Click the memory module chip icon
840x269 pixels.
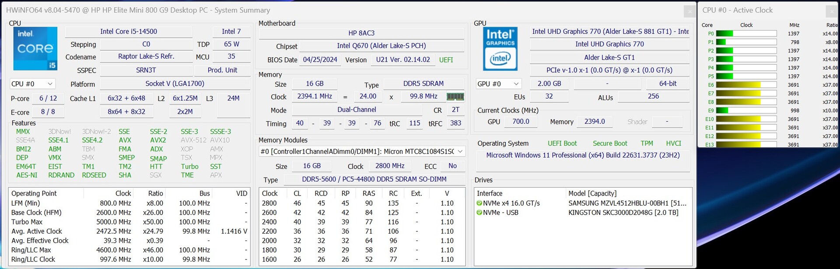tap(455, 97)
